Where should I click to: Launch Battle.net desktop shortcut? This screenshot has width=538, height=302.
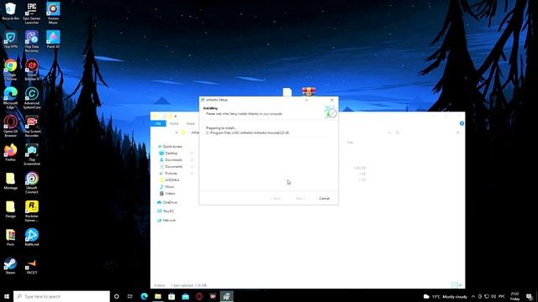tap(32, 237)
